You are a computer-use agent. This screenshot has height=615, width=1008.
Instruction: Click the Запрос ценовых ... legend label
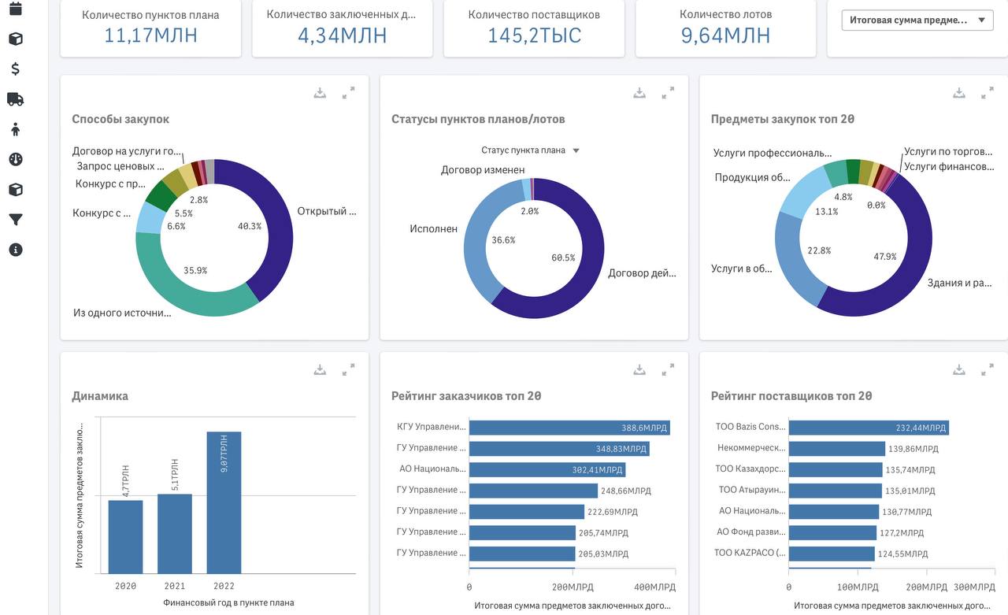pos(120,166)
